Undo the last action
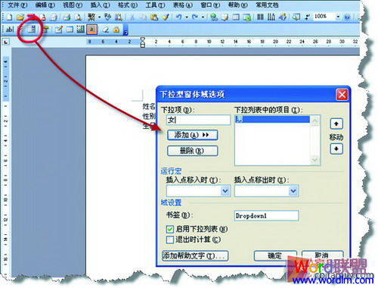Image resolution: width=378 pixels, height=288 pixels. [179, 17]
